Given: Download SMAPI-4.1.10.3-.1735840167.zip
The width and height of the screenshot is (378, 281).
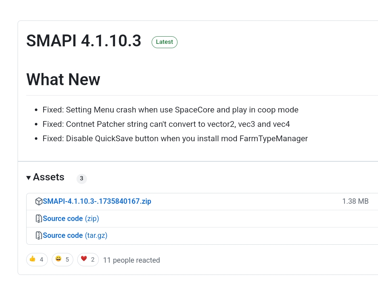Looking at the screenshot, I should (97, 201).
